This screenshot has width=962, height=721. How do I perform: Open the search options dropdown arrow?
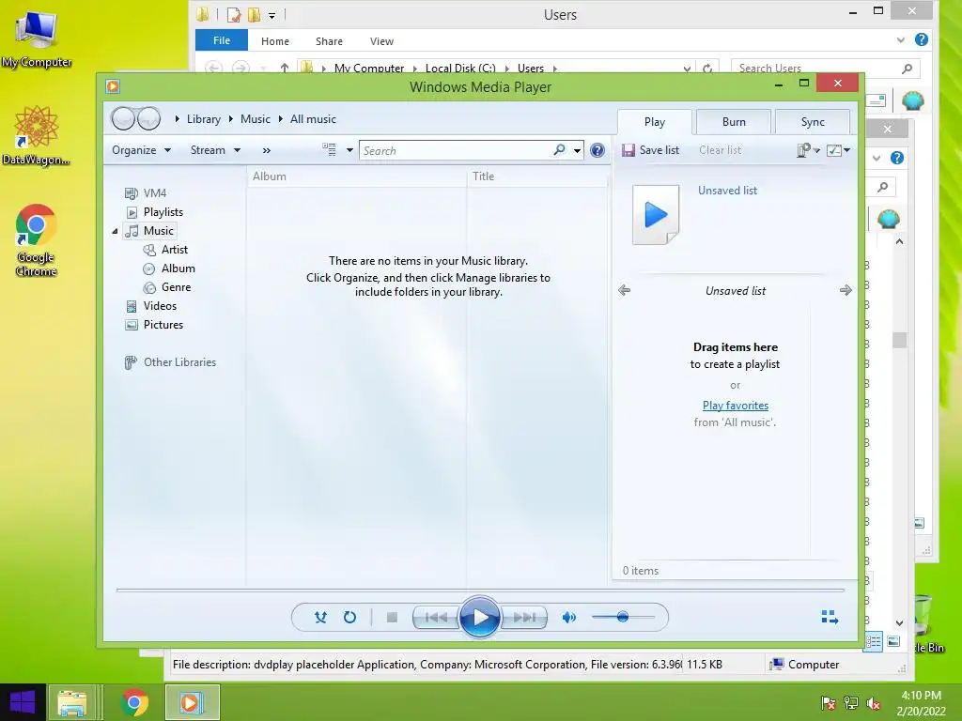578,150
